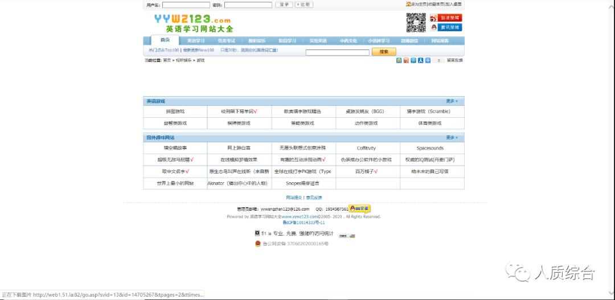Viewport: 615px width, 300px height.
Task: Select 收藏本页 bookmark link
Action: coord(436,5)
